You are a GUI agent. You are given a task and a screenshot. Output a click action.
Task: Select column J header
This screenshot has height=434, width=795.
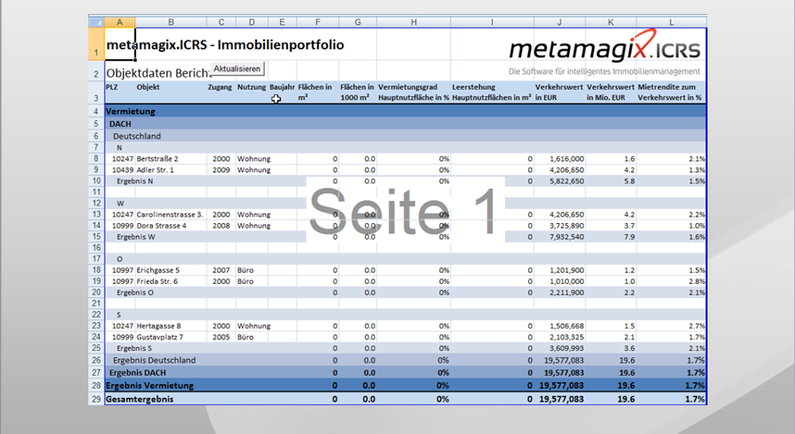coord(559,22)
